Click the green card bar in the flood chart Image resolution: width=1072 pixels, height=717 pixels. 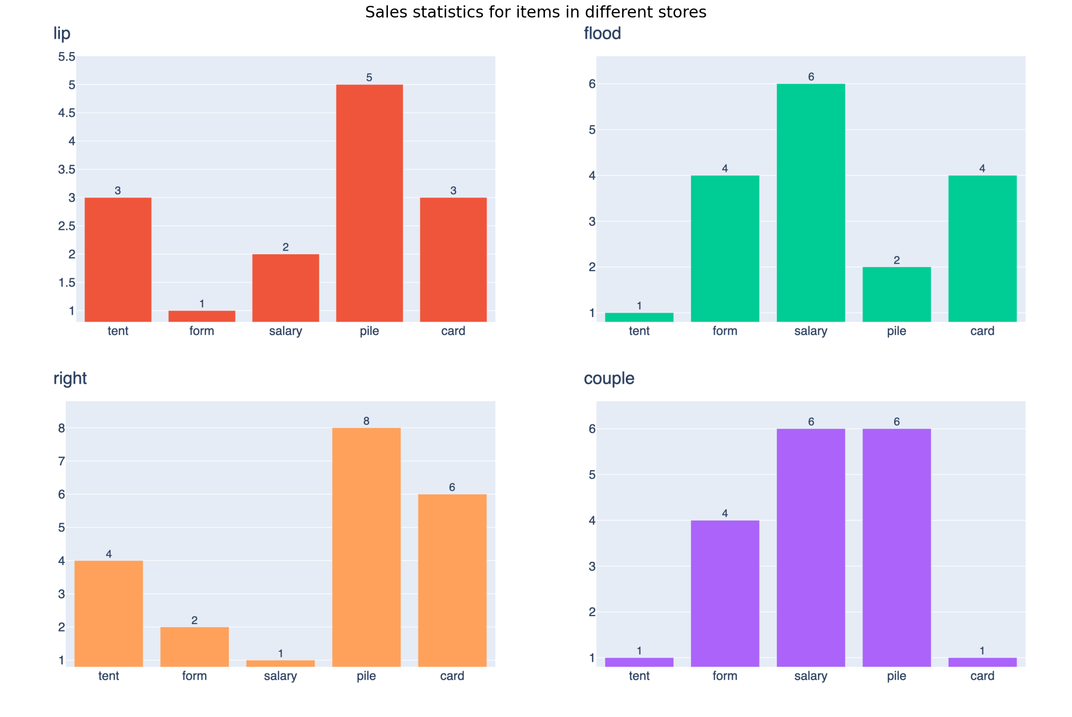[x=982, y=248]
